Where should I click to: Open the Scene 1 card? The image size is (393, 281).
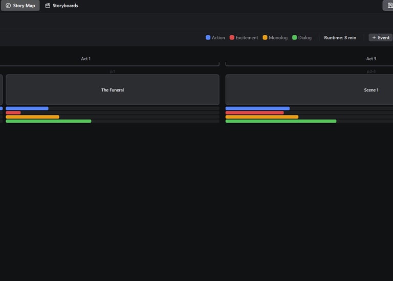(309, 89)
